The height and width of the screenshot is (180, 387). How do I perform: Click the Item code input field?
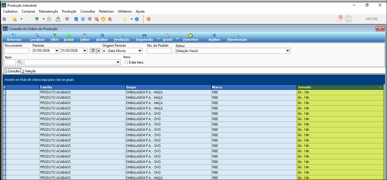[10, 62]
